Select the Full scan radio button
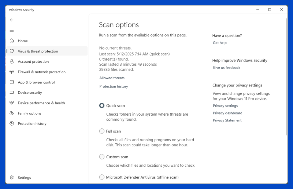Screen dimensions: 293x189 click(102, 131)
